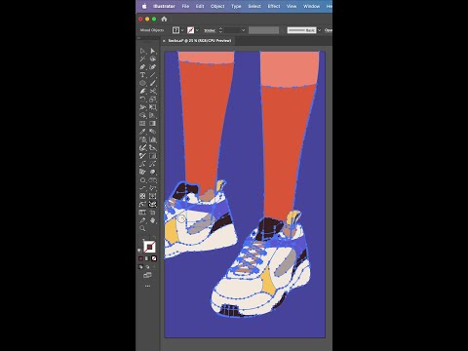Viewport: 468px width, 351px height.
Task: Select the Hand tool
Action: (153, 220)
